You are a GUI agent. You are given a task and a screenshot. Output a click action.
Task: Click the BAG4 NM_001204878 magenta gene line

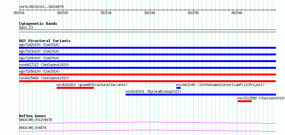(x=147, y=123)
